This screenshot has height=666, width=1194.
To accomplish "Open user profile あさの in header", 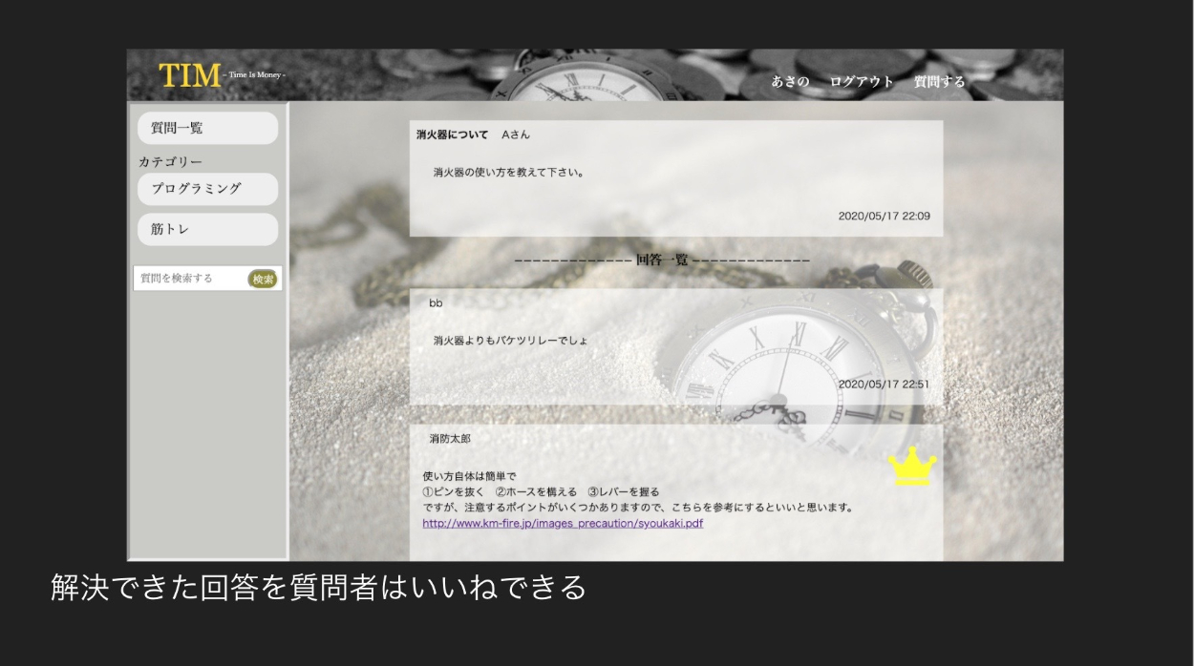I will pos(790,82).
